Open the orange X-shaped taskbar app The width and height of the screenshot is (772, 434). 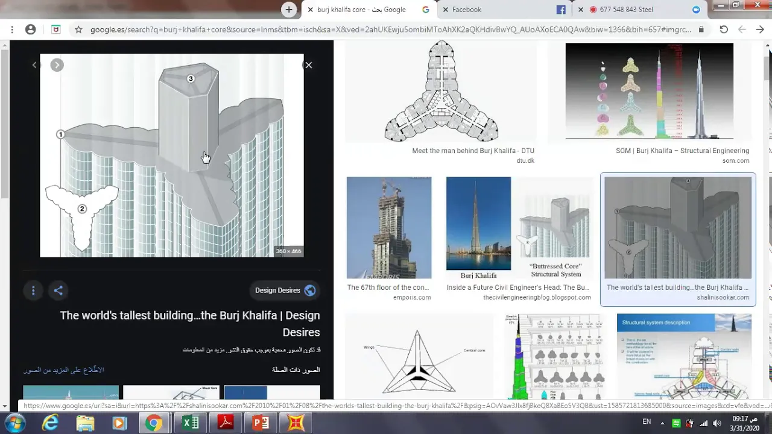(x=296, y=423)
